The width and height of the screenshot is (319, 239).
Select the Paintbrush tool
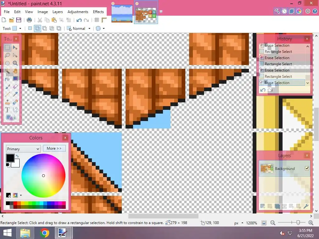pos(7,87)
